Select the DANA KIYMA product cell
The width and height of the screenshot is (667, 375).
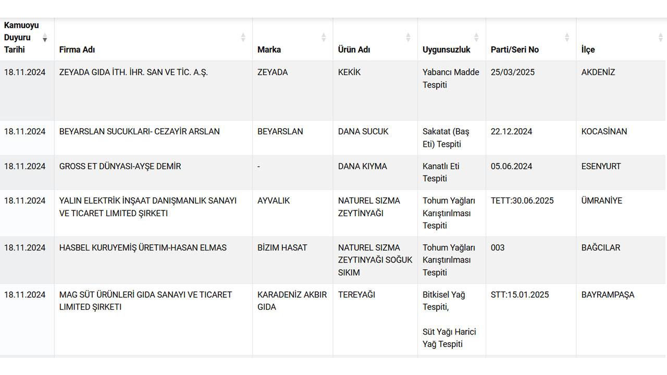coord(363,167)
